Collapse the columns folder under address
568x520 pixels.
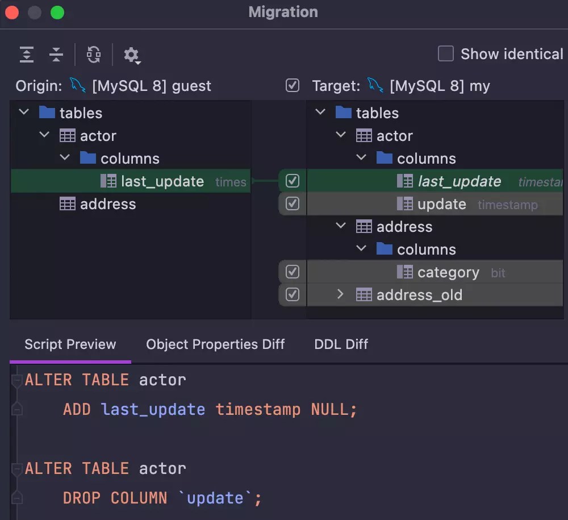[361, 249]
